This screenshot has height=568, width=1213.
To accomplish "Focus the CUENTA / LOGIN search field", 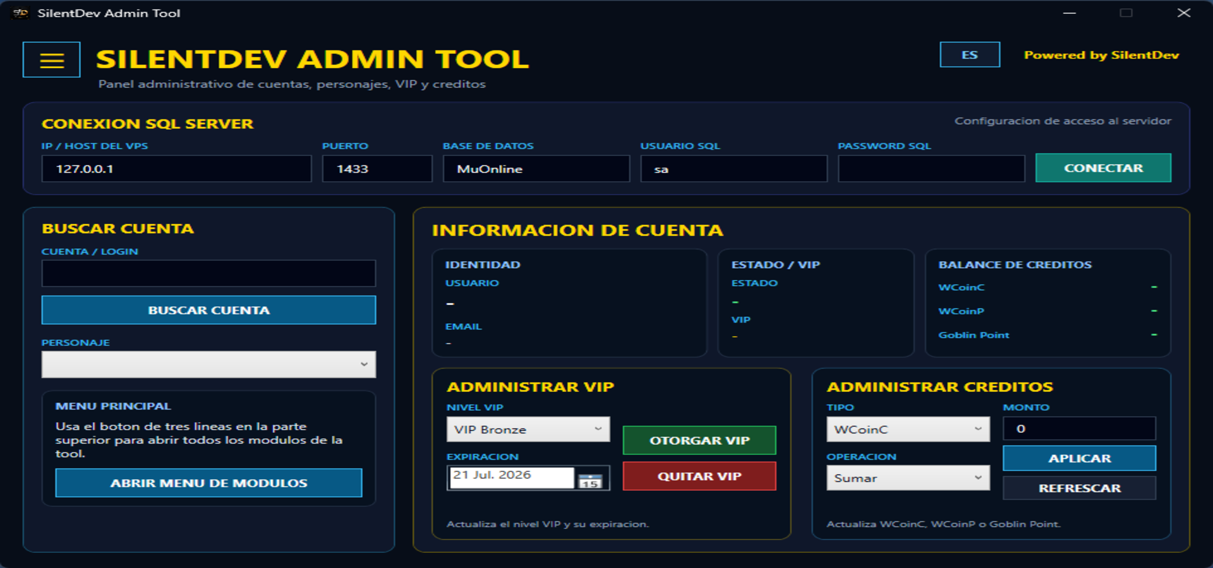I will [208, 273].
